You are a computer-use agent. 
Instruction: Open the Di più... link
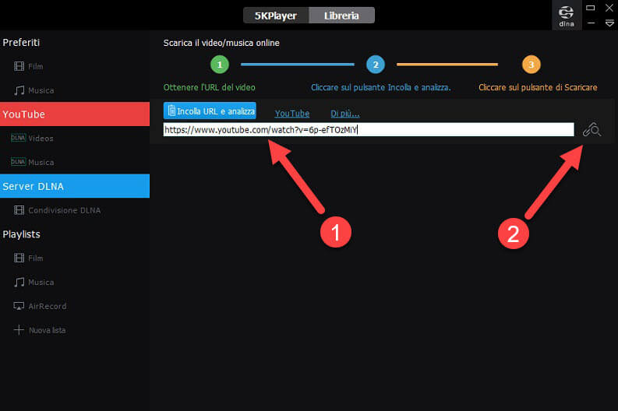(x=345, y=114)
